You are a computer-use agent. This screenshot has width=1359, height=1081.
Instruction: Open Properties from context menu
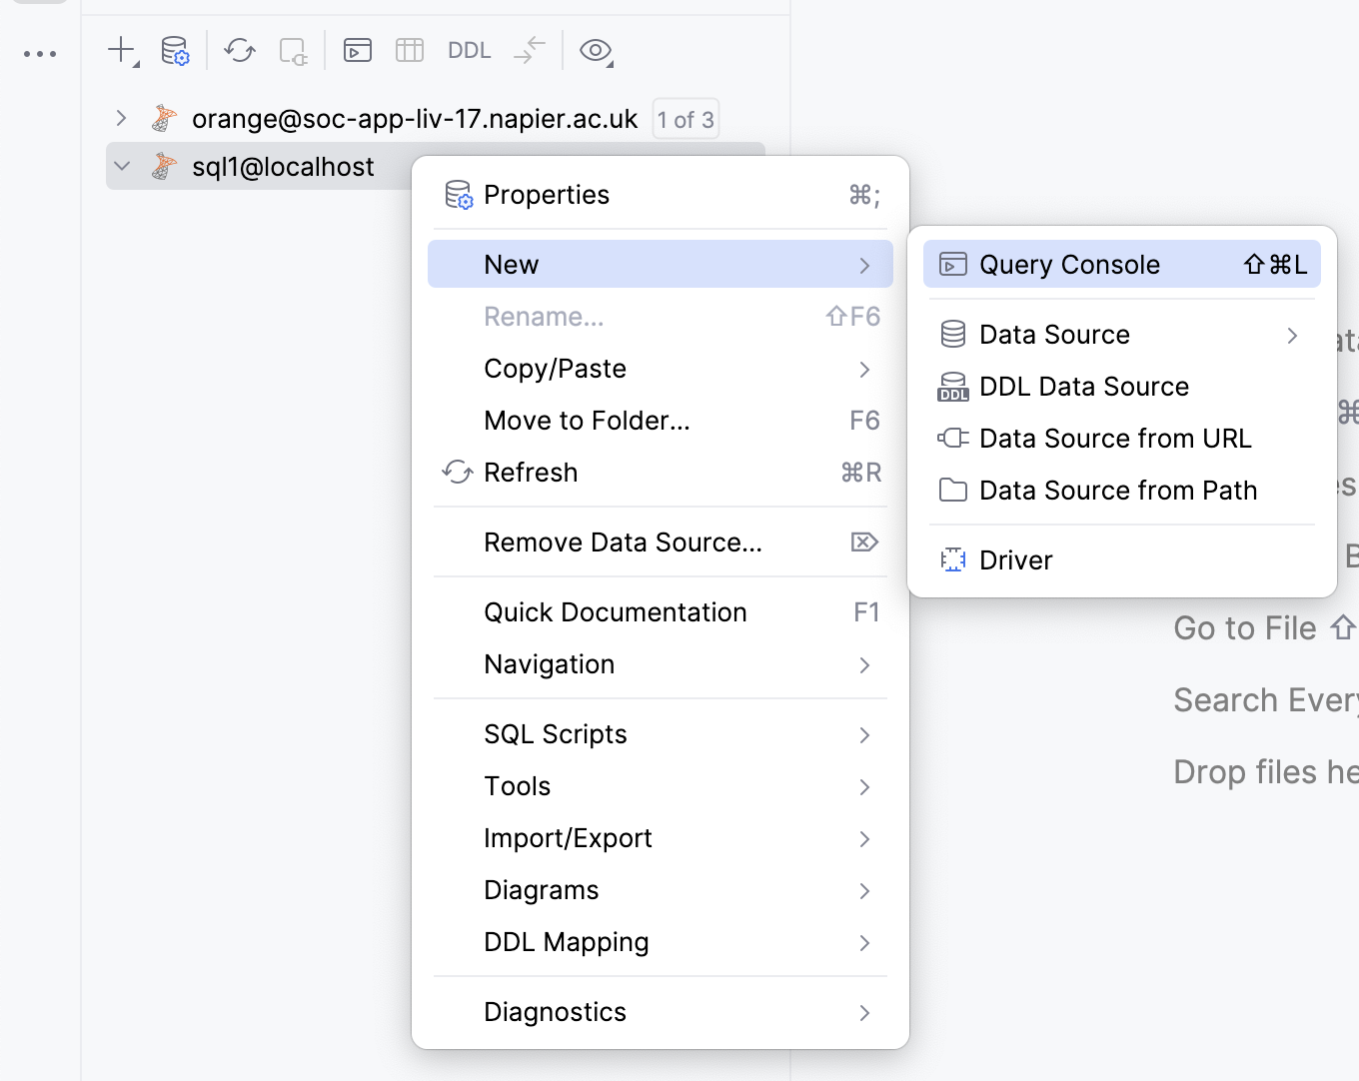pyautogui.click(x=661, y=195)
